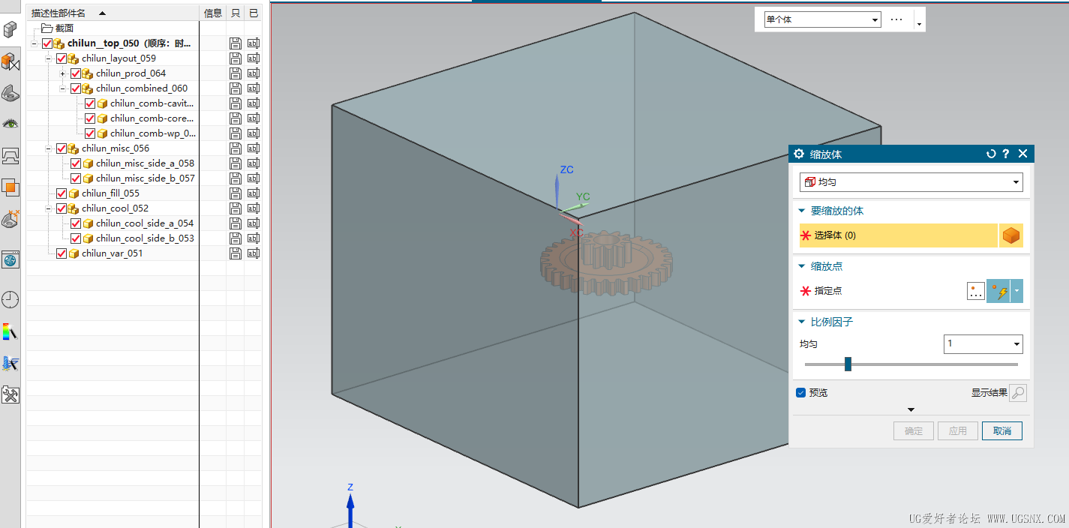The height and width of the screenshot is (528, 1069).
Task: Click save icon in chilun_fill_055 row
Action: [236, 193]
